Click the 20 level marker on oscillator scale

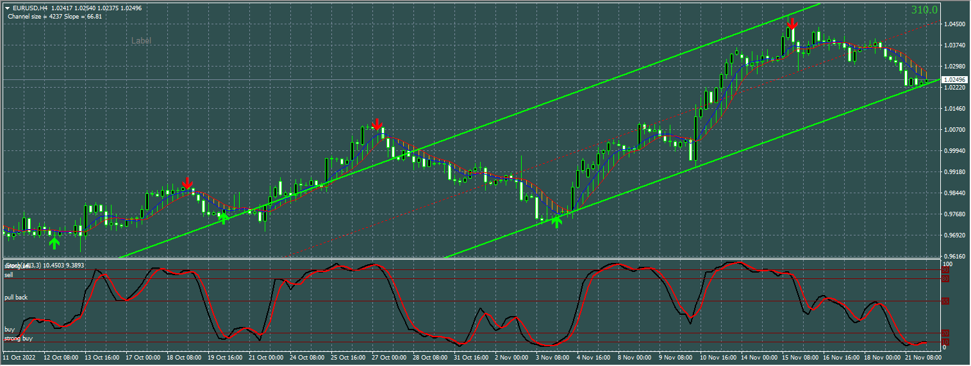pyautogui.click(x=945, y=333)
